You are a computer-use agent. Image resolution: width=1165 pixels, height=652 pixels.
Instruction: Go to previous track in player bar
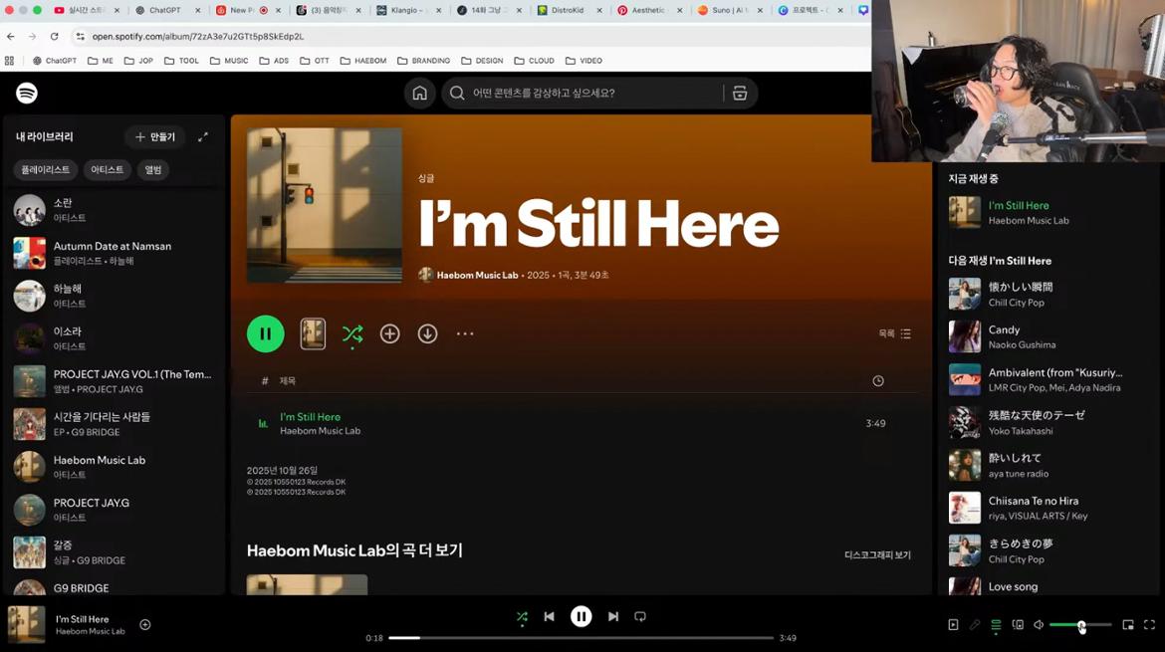[x=549, y=617]
